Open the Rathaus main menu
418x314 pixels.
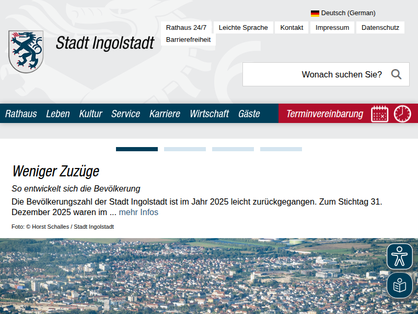[x=21, y=114]
